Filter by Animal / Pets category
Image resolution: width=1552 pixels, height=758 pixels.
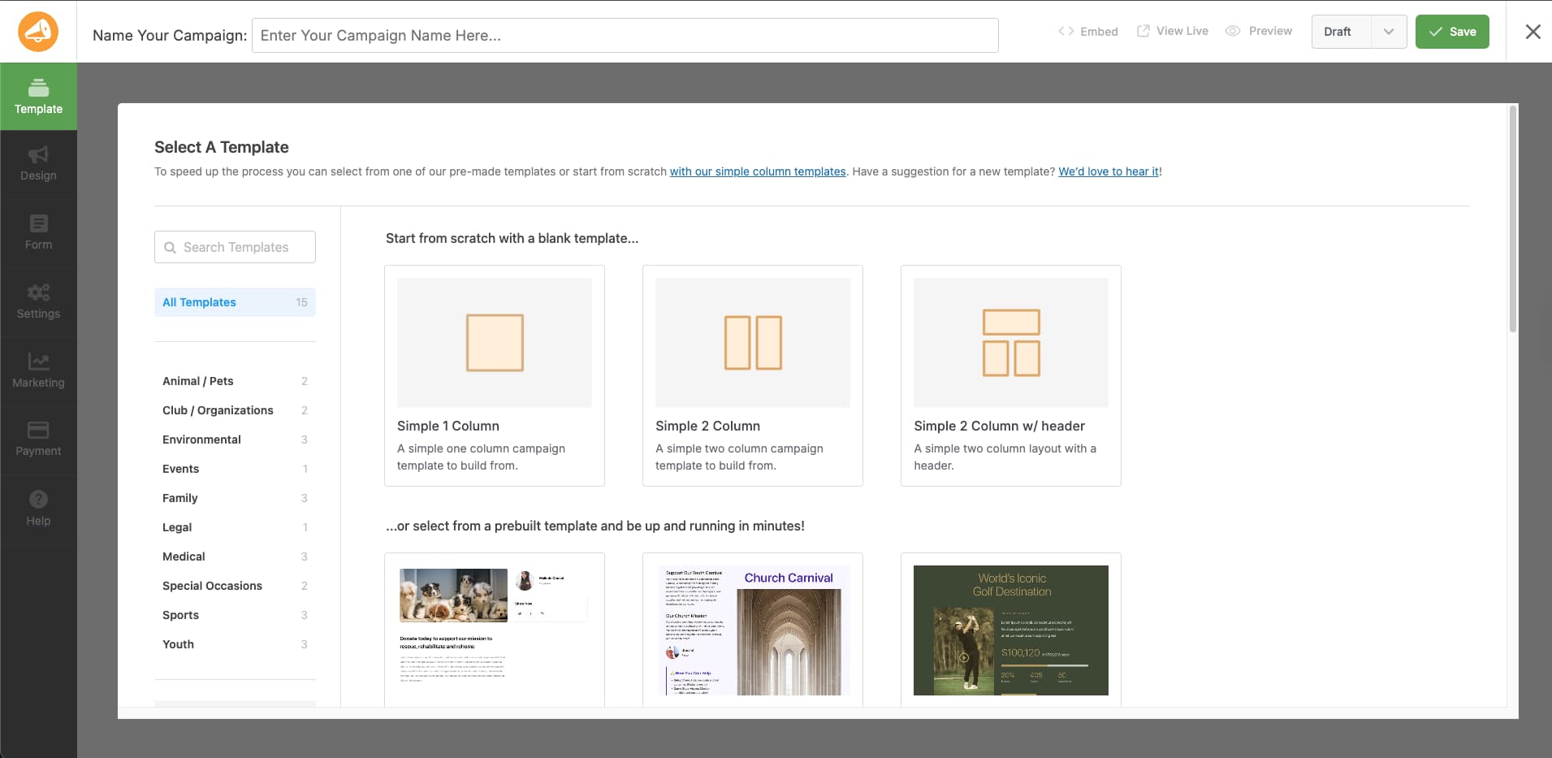tap(198, 381)
